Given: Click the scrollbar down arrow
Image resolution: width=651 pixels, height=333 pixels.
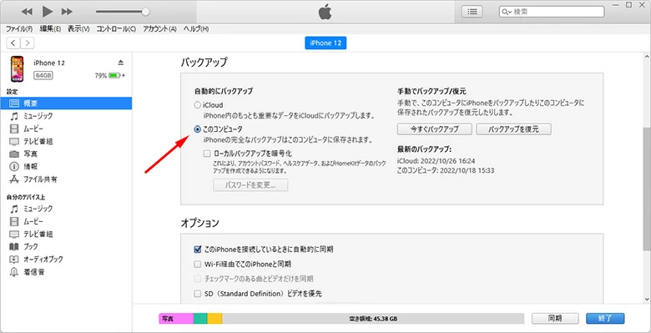Looking at the screenshot, I should 647,299.
